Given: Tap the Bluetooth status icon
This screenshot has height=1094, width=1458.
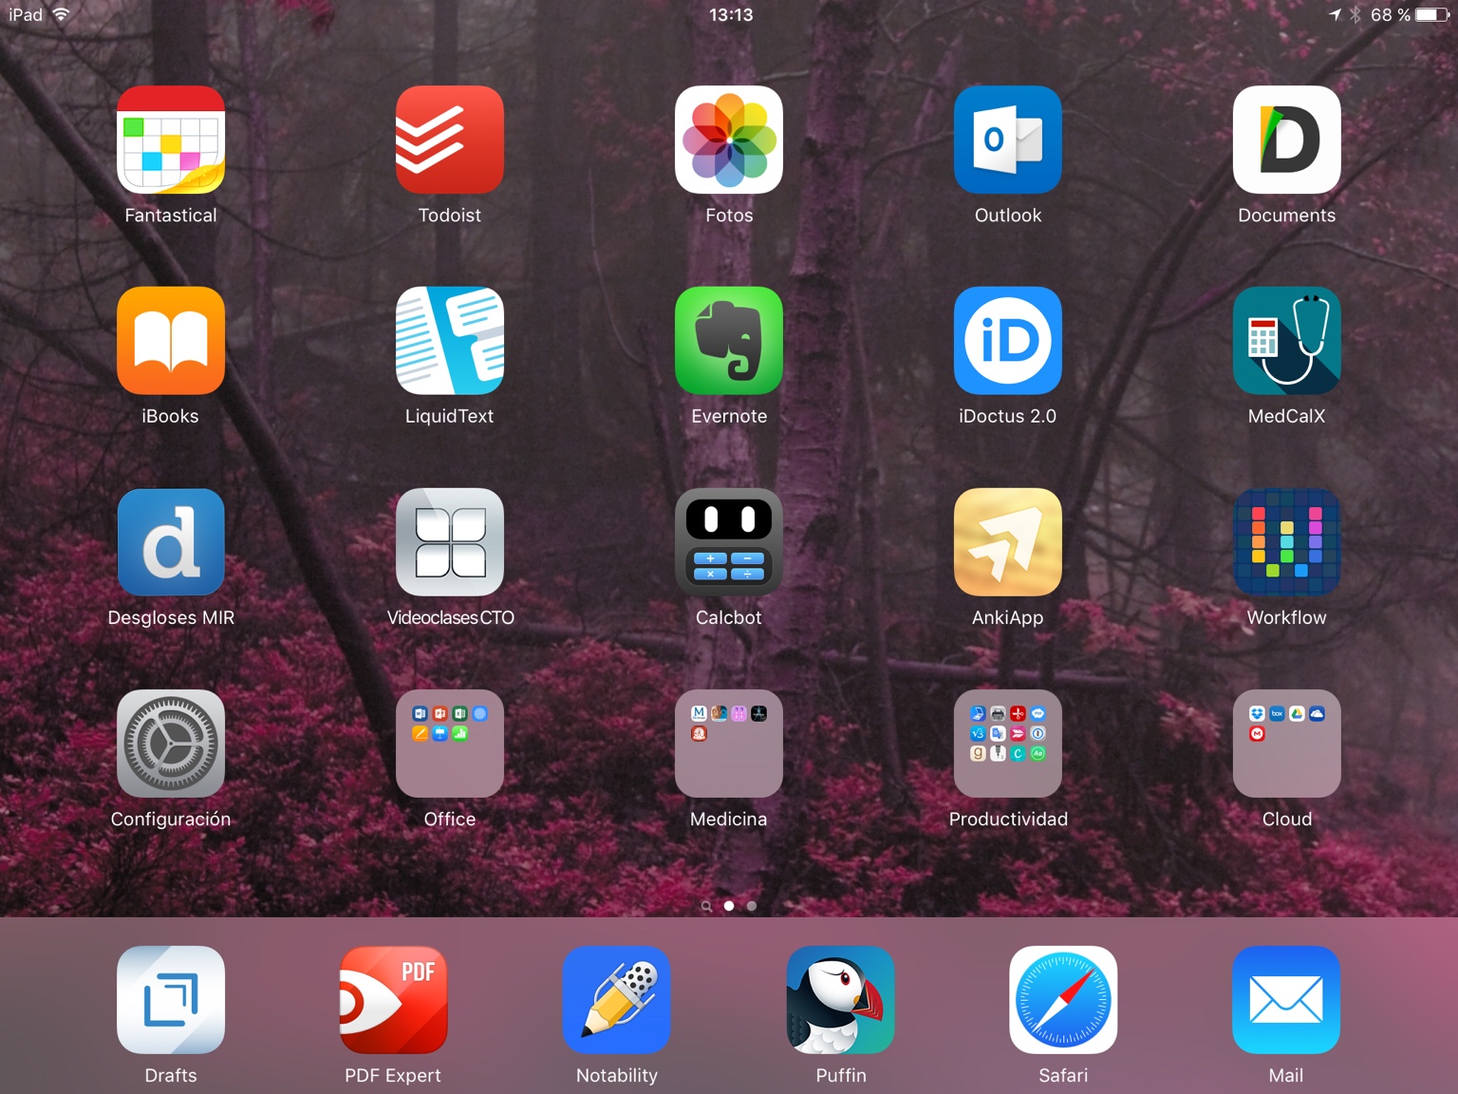Looking at the screenshot, I should coord(1355,14).
